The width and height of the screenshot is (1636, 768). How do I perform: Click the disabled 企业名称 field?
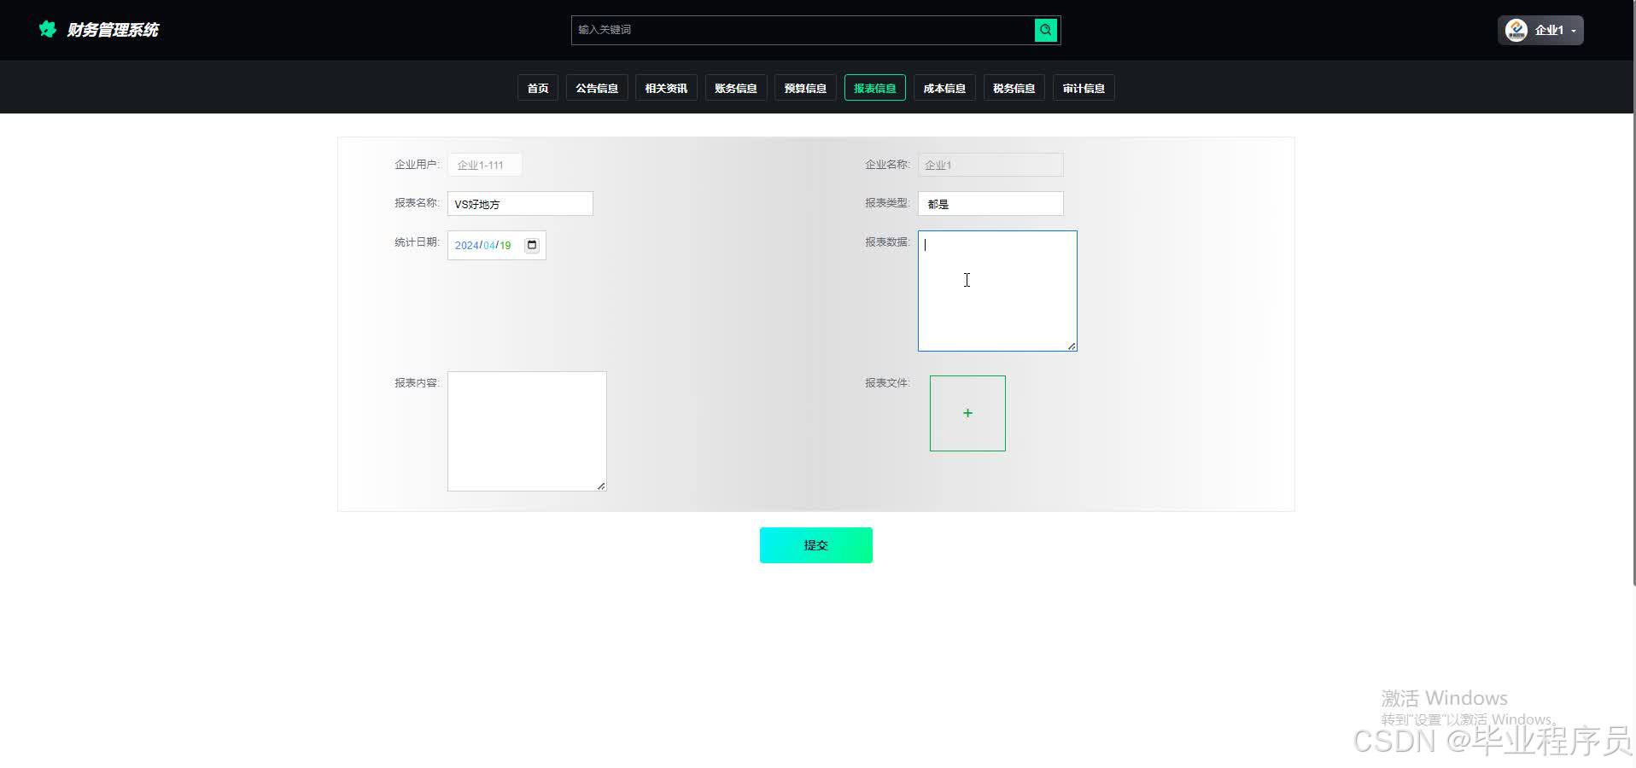pyautogui.click(x=990, y=165)
